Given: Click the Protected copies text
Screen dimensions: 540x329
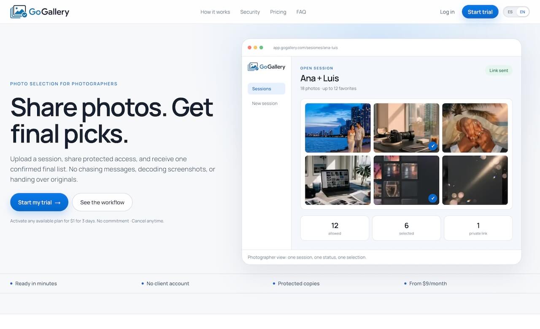Looking at the screenshot, I should 299,283.
